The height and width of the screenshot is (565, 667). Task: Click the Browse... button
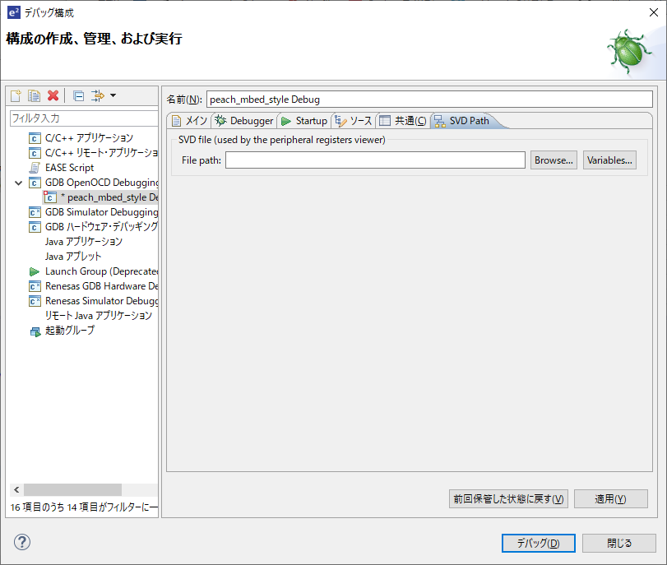point(554,160)
